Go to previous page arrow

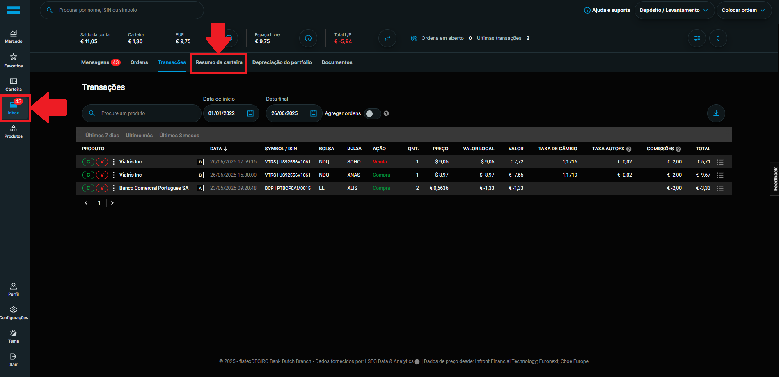pyautogui.click(x=86, y=203)
